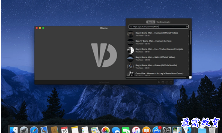Open the Trash in the Dock
The height and width of the screenshot is (133, 222).
(x=212, y=130)
